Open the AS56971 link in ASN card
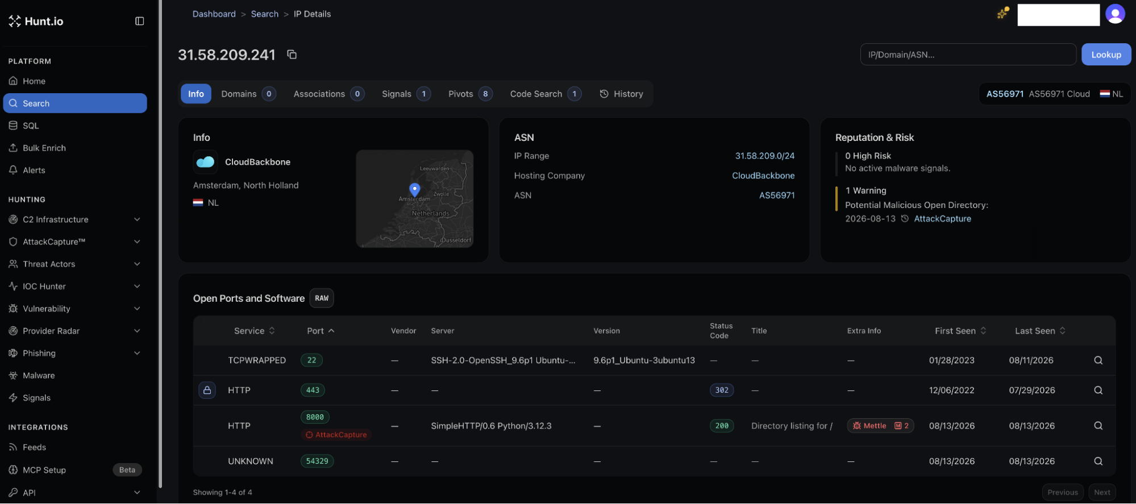The width and height of the screenshot is (1136, 504). click(x=777, y=195)
